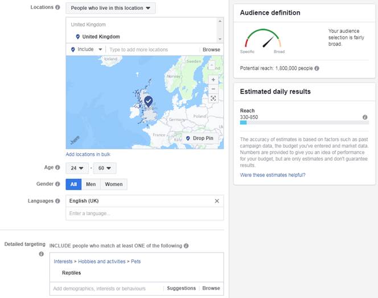
Task: Open the Languages info icon
Action: coord(57,201)
